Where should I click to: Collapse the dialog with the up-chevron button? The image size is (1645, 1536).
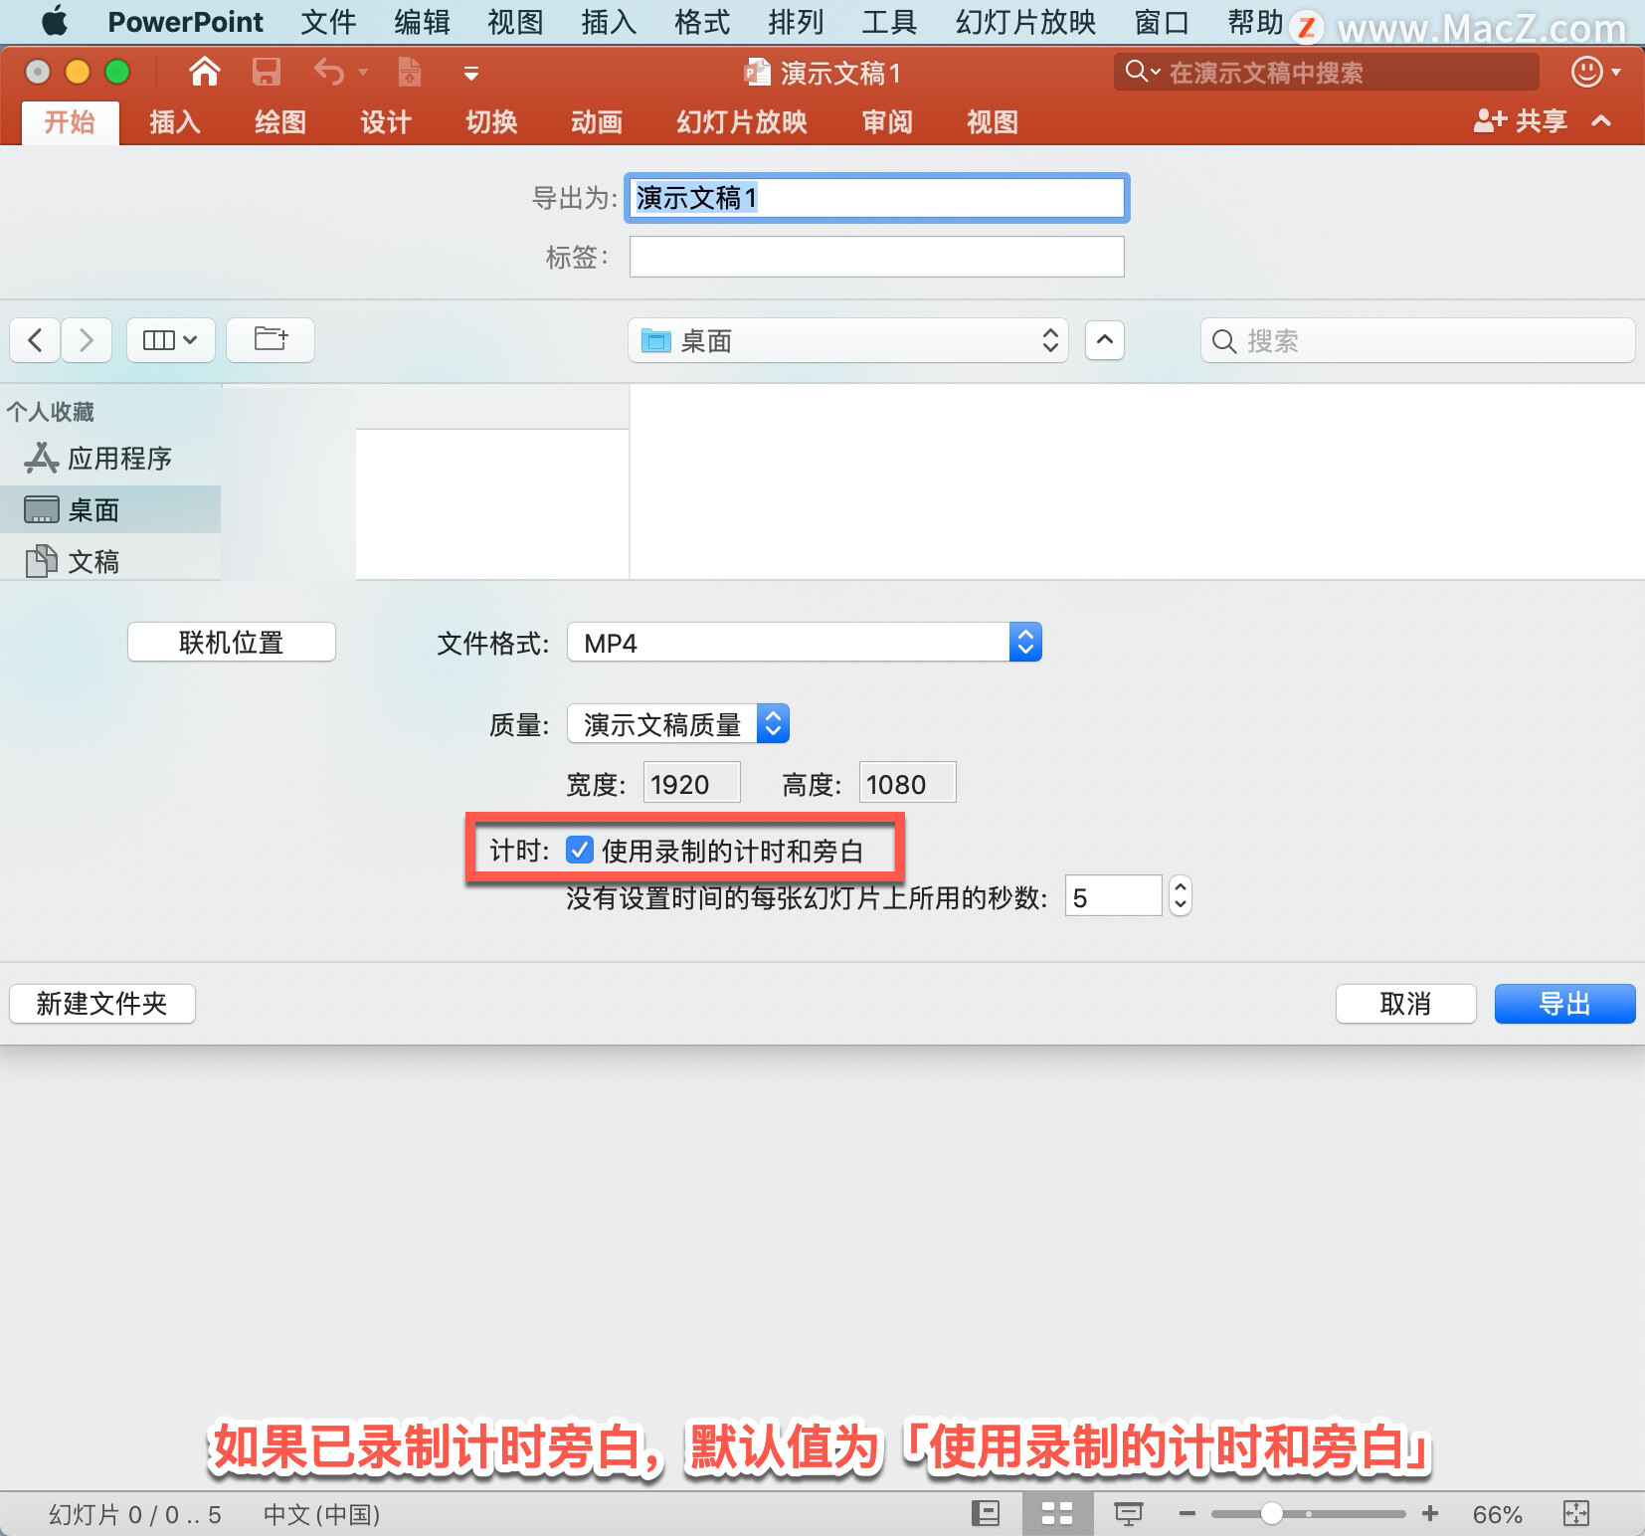pyautogui.click(x=1105, y=340)
